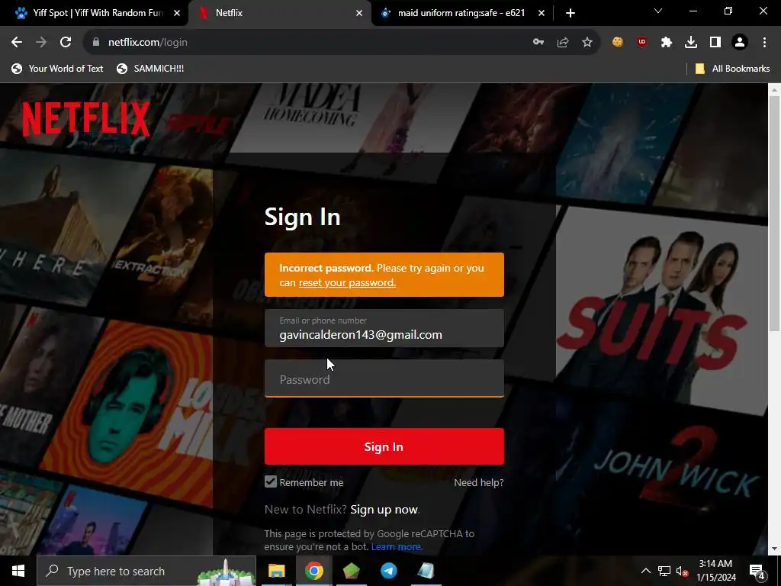This screenshot has width=781, height=586.
Task: Click the scrollbar up arrow
Action: (x=774, y=90)
